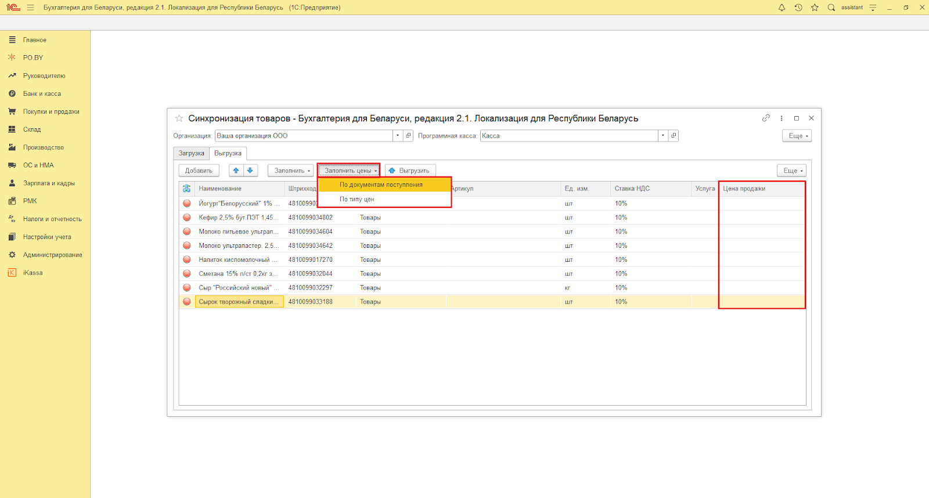Select row Молоко питьевое ультрап...
The image size is (929, 498).
click(x=492, y=232)
